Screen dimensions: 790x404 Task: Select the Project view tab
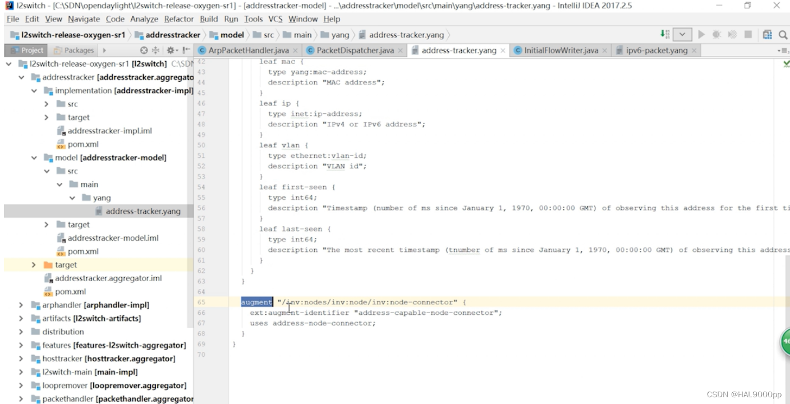tap(27, 50)
